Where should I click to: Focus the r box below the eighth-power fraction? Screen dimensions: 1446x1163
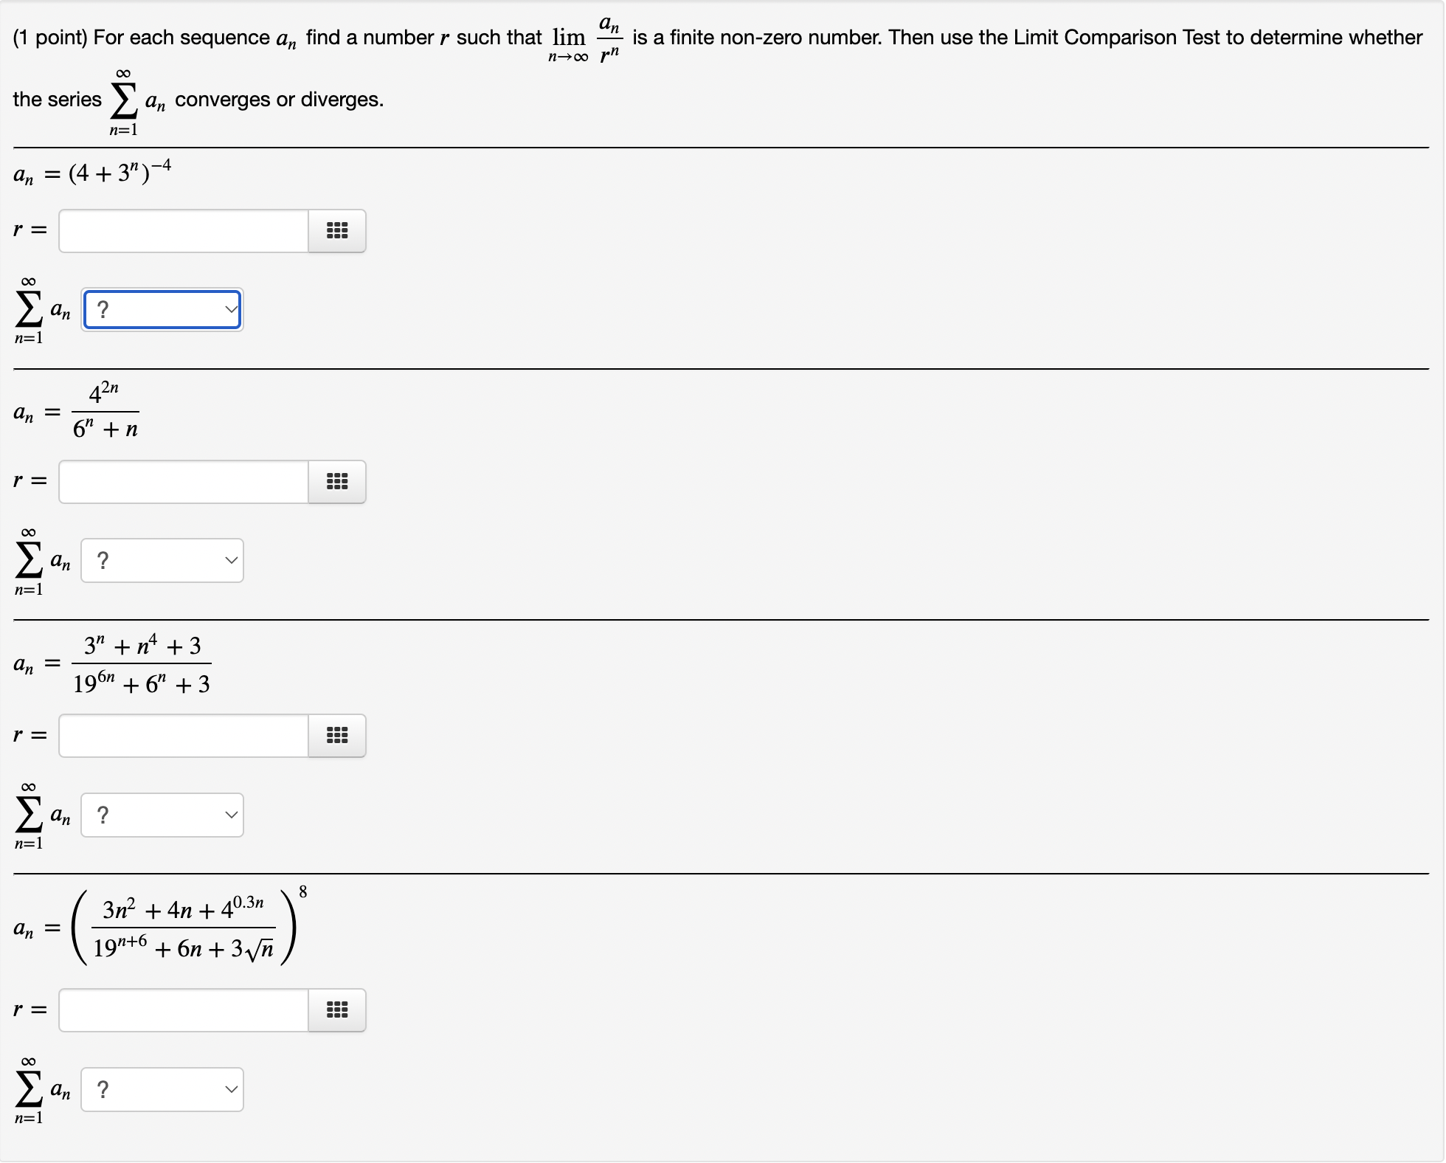point(181,1010)
